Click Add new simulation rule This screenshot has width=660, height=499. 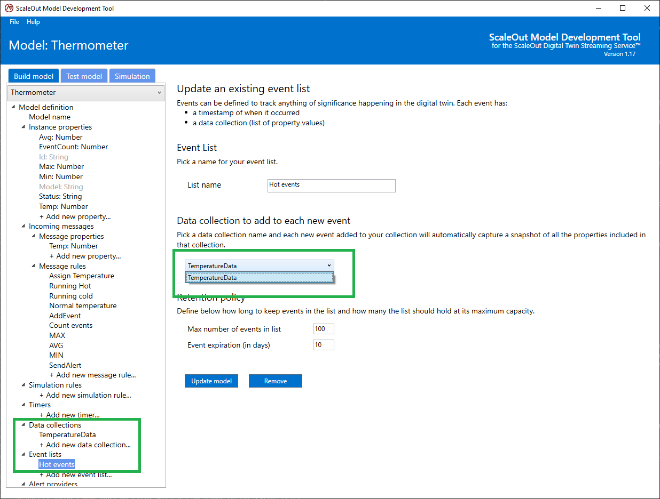click(85, 395)
